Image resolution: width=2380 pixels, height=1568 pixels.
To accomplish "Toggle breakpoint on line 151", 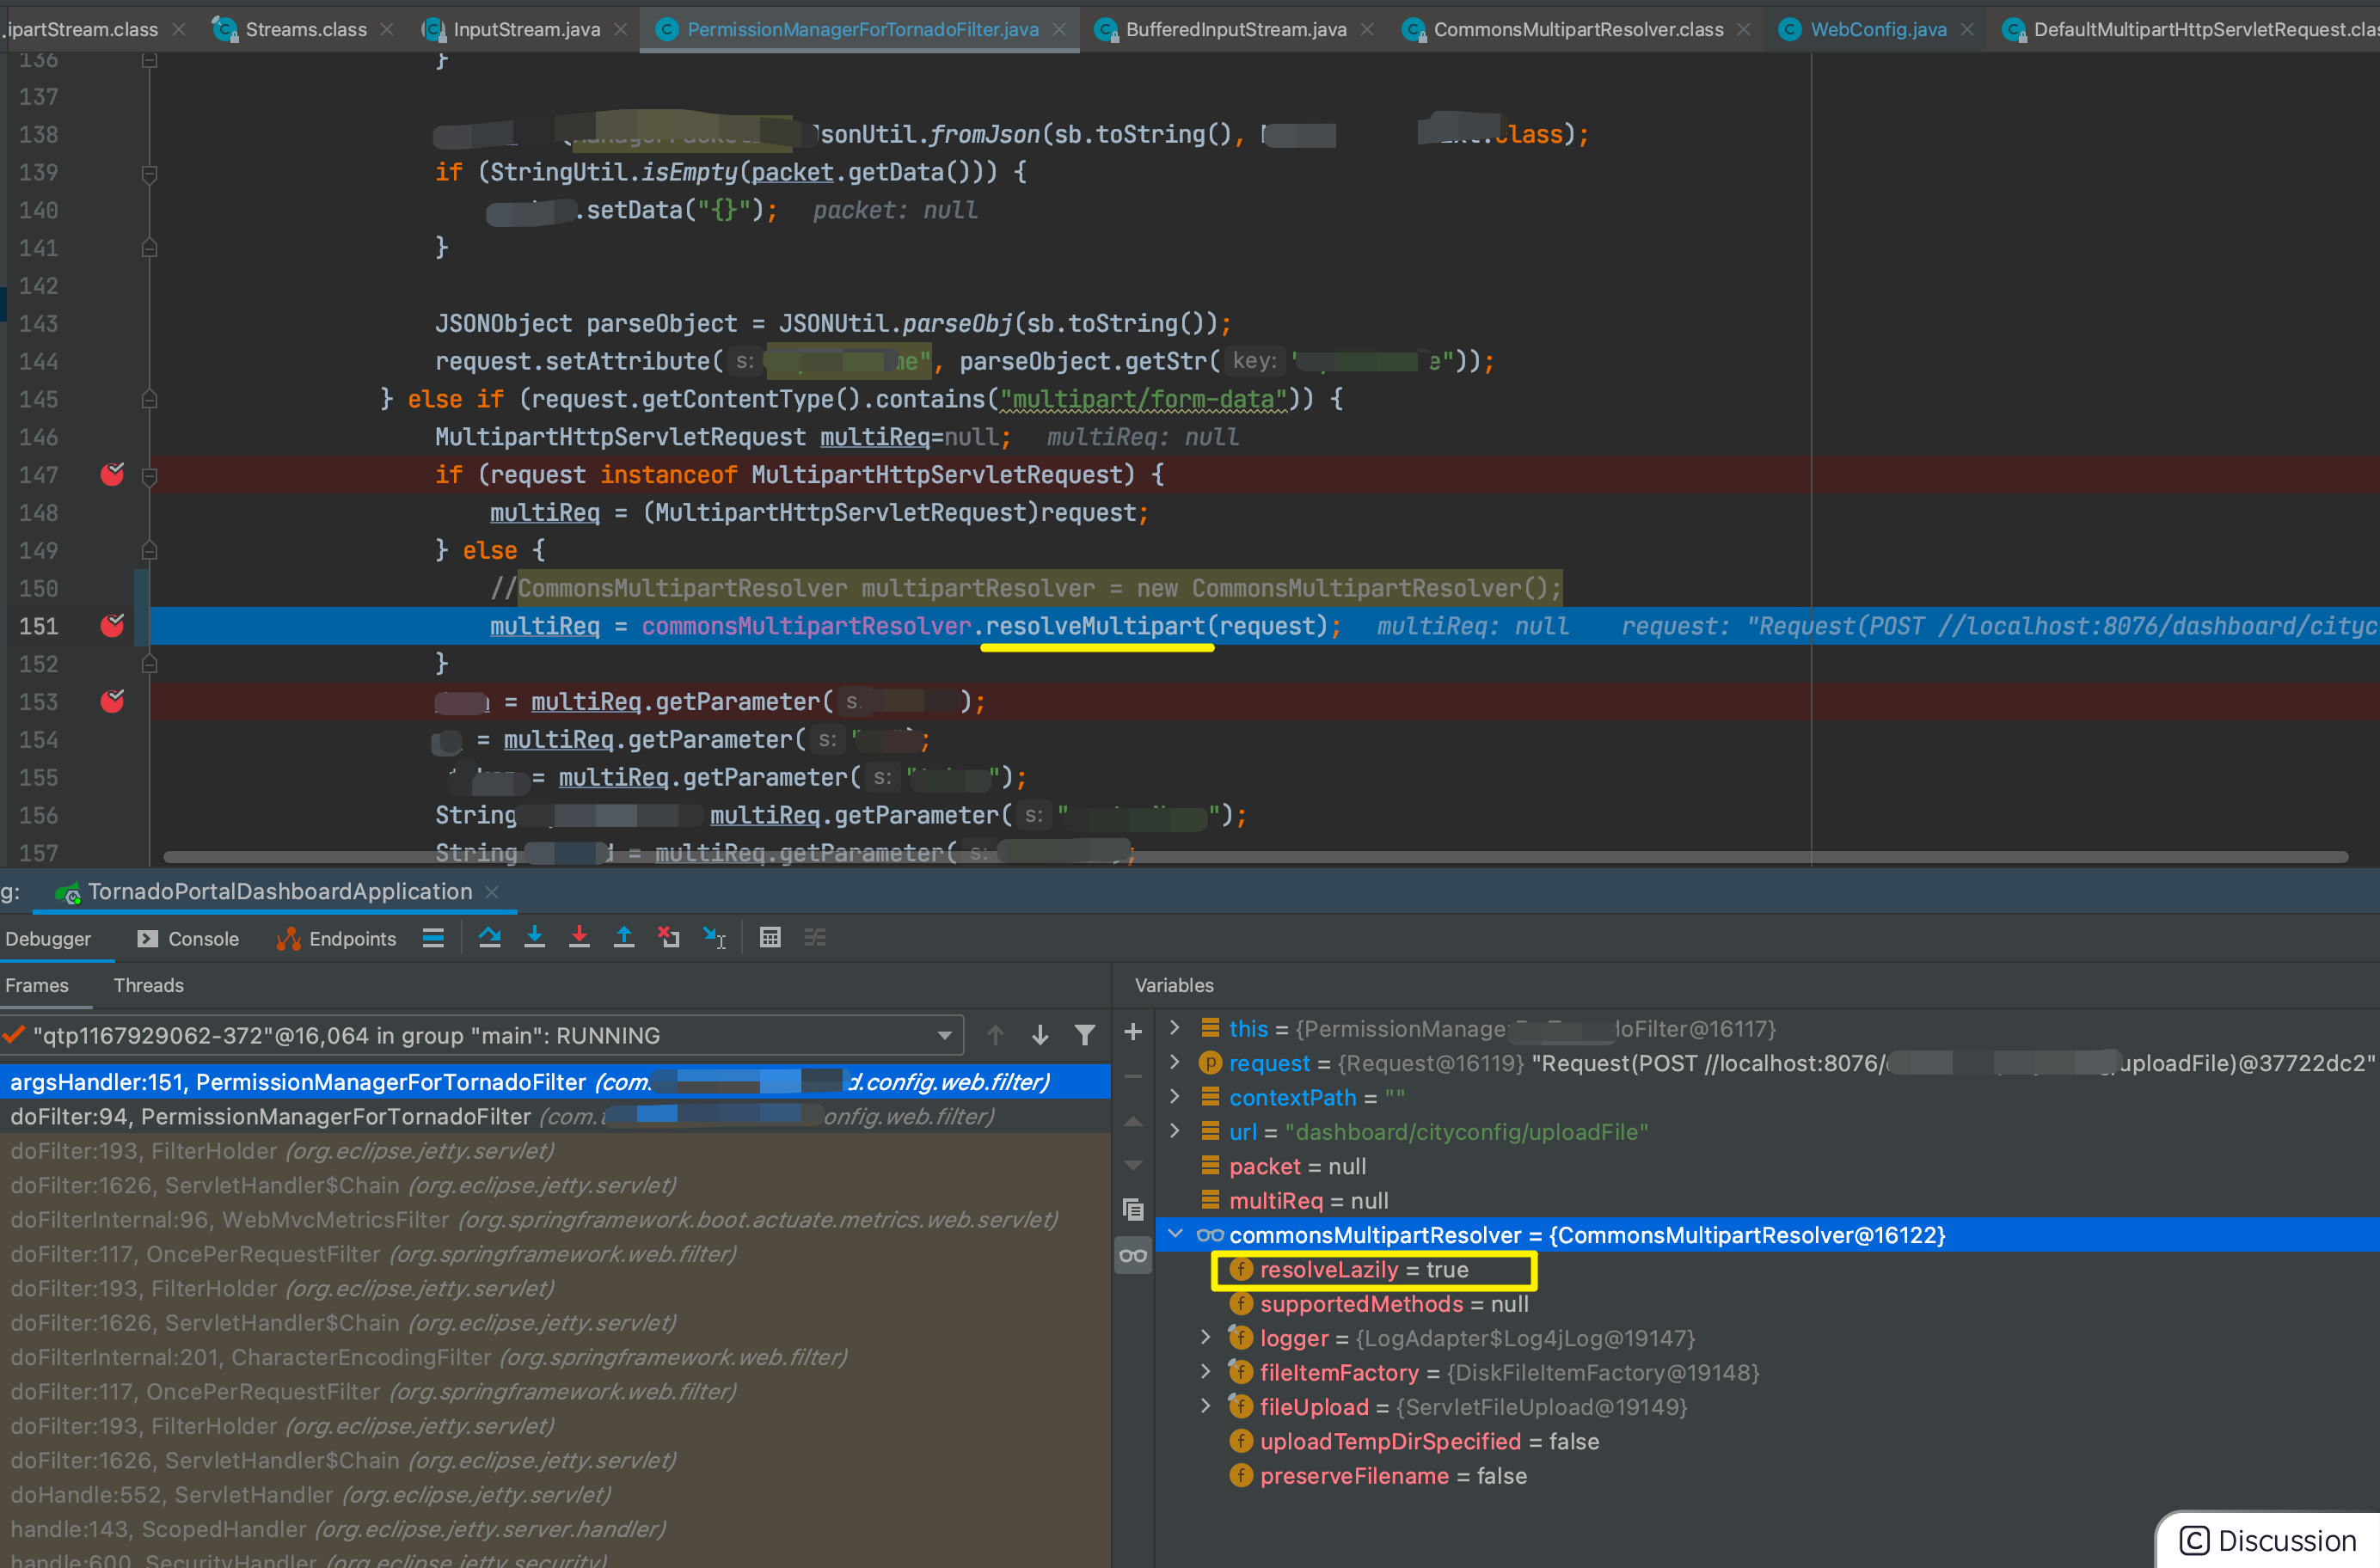I will [x=112, y=626].
